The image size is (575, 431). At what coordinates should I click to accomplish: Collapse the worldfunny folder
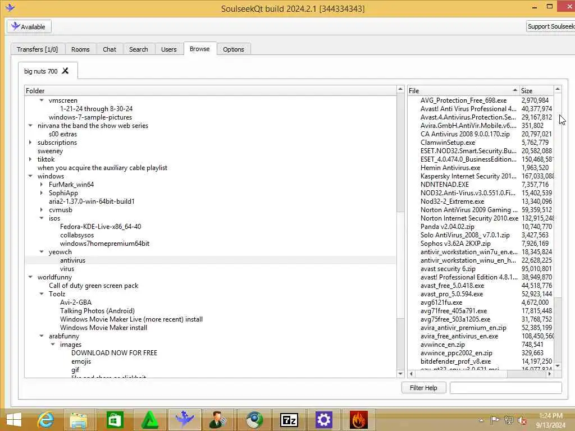click(30, 277)
